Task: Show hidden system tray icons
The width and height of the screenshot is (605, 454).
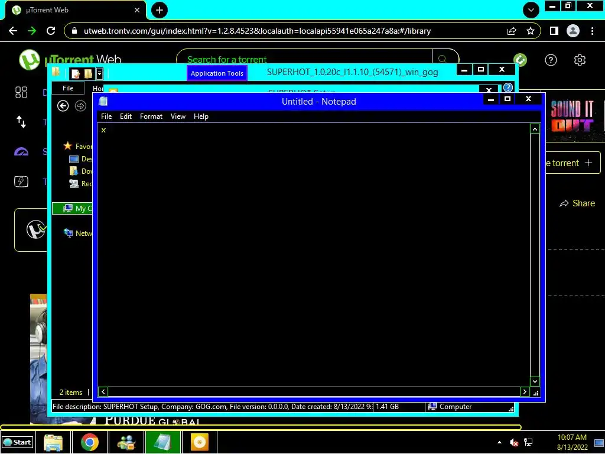Action: [x=499, y=442]
